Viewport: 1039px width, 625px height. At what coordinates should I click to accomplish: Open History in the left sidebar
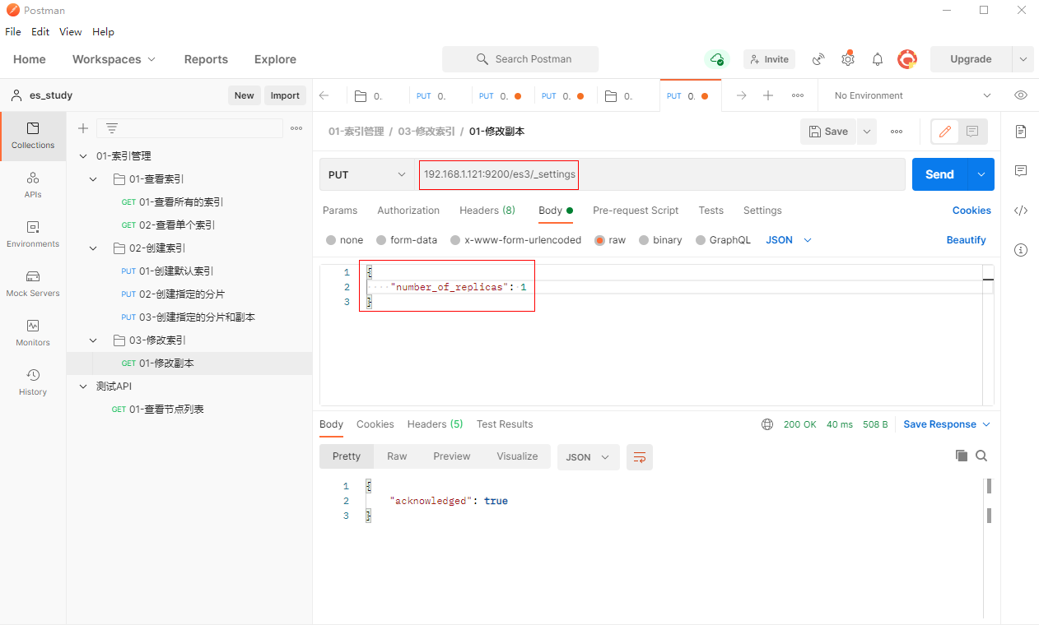click(x=33, y=382)
